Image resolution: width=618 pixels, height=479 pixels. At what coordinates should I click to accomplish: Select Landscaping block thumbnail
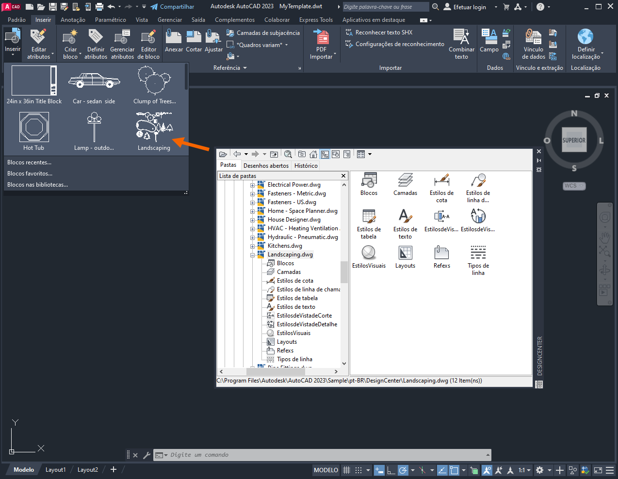[x=154, y=131]
